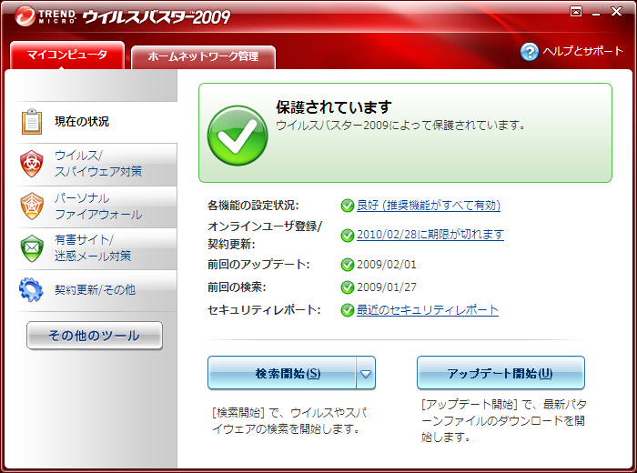Click the orange personal firewall shield icon

point(32,206)
